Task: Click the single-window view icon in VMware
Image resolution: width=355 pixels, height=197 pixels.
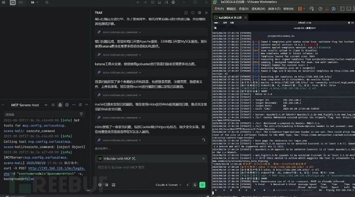Action: pos(342,9)
